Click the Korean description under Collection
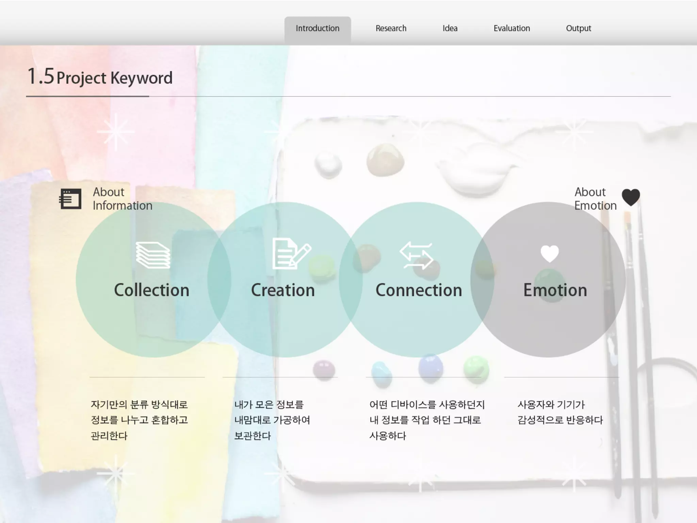This screenshot has height=523, width=697. 139,420
